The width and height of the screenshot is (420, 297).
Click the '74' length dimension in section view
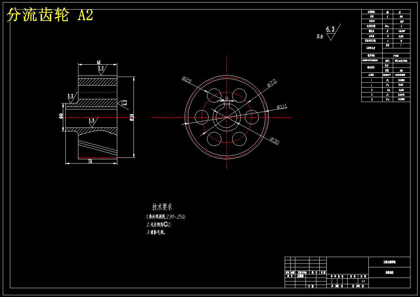click(x=90, y=161)
